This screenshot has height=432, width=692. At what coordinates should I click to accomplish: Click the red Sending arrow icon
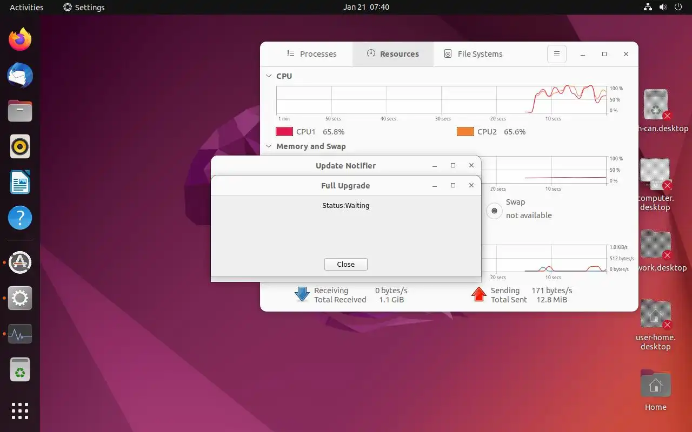[478, 294]
